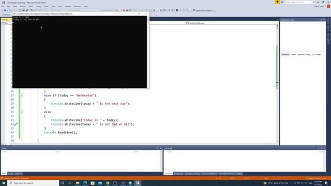Screen dimensions: 331x186
Task: Select the Command Window tab
Action: point(209,174)
